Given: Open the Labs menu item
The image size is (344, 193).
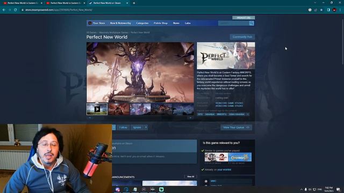Looking at the screenshot, I should [188, 23].
